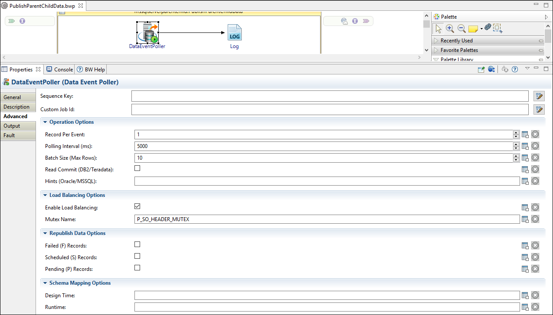Open Sequence Key expression editor icon
This screenshot has height=315, width=553.
pyautogui.click(x=539, y=96)
